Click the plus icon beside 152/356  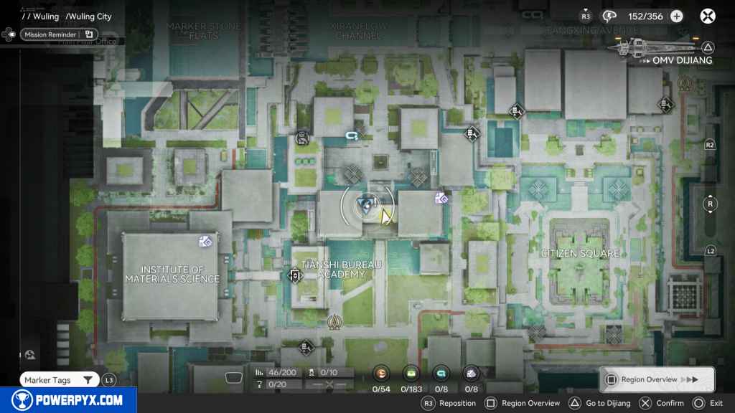point(676,16)
